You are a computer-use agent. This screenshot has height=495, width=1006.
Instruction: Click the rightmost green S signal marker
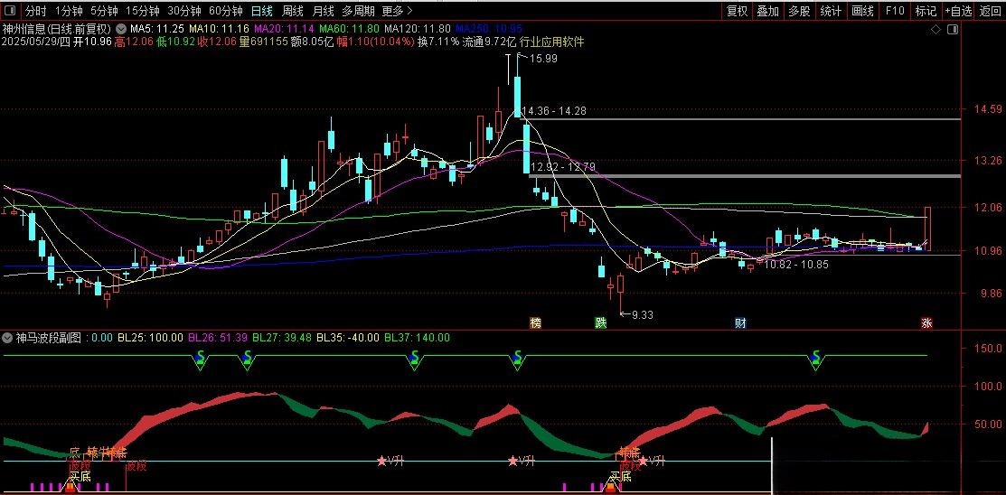click(x=816, y=358)
